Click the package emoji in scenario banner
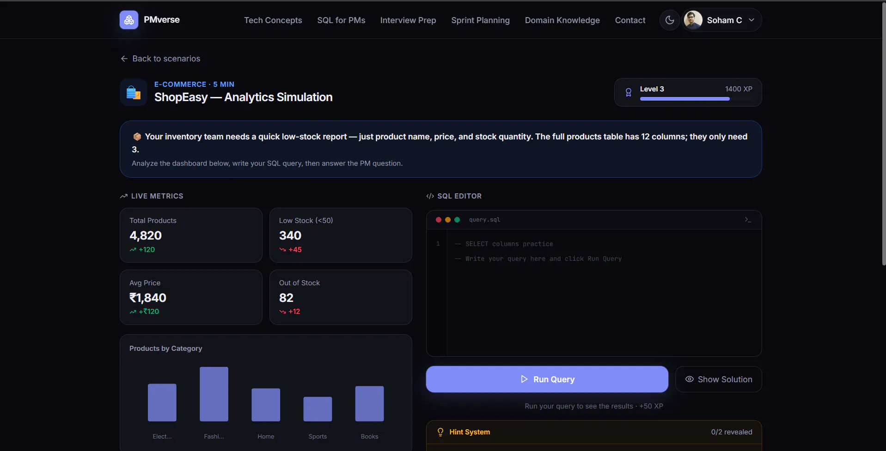 pos(137,137)
